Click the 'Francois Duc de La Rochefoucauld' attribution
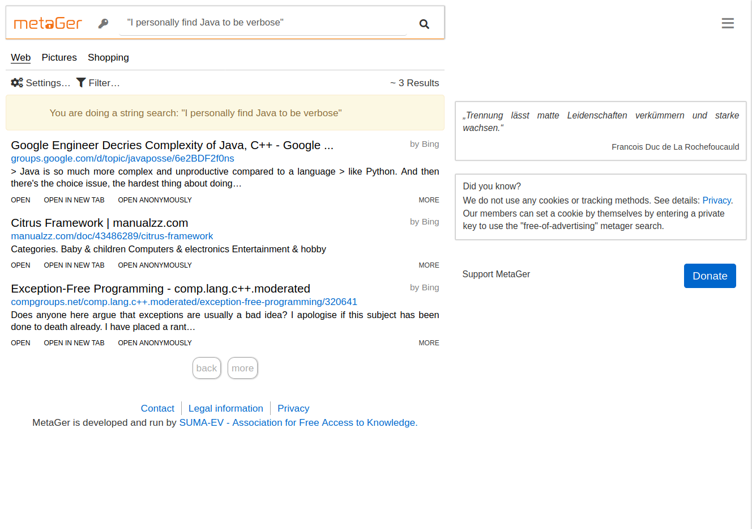752x529 pixels. [x=675, y=147]
